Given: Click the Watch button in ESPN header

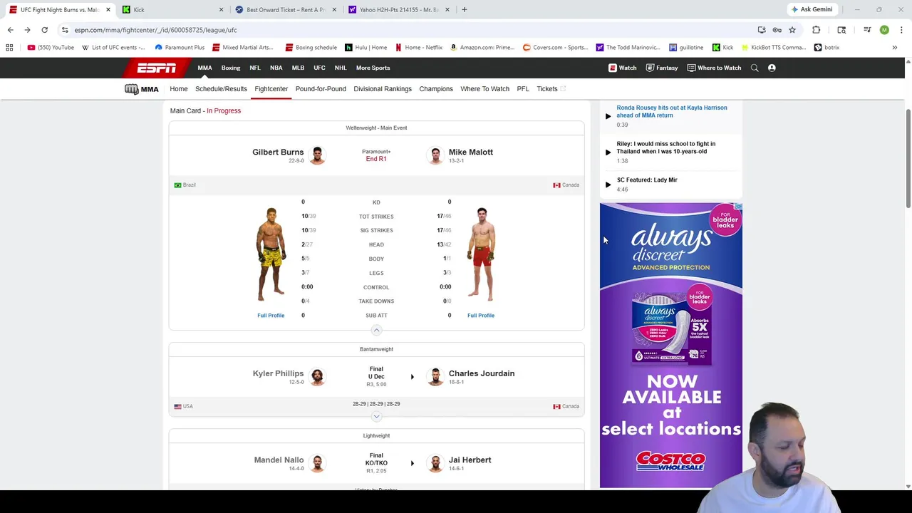Looking at the screenshot, I should pyautogui.click(x=622, y=68).
